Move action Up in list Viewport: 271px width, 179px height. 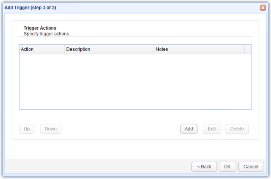(x=27, y=129)
